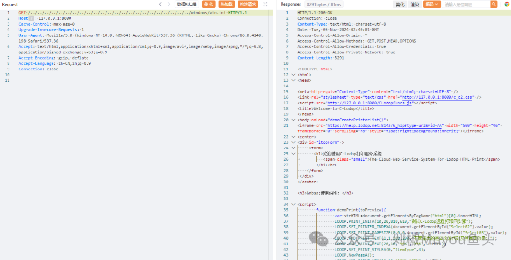Click the Date header in response

tap(338, 30)
